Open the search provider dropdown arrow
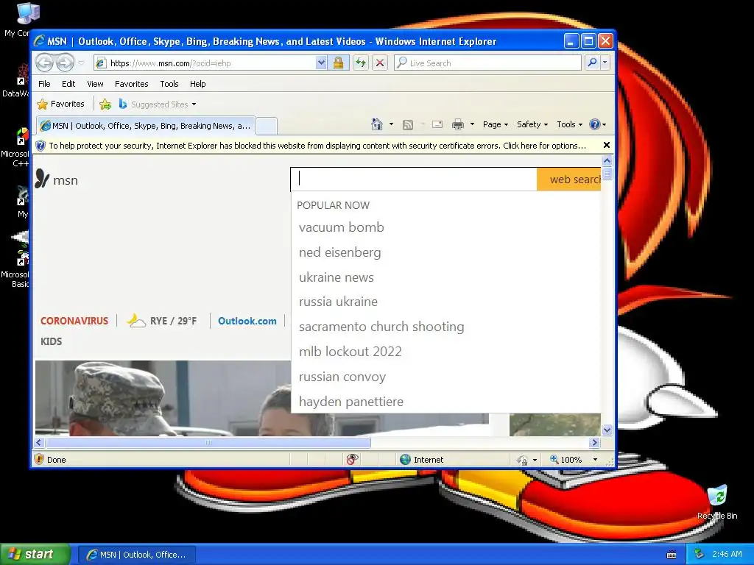 tap(605, 63)
